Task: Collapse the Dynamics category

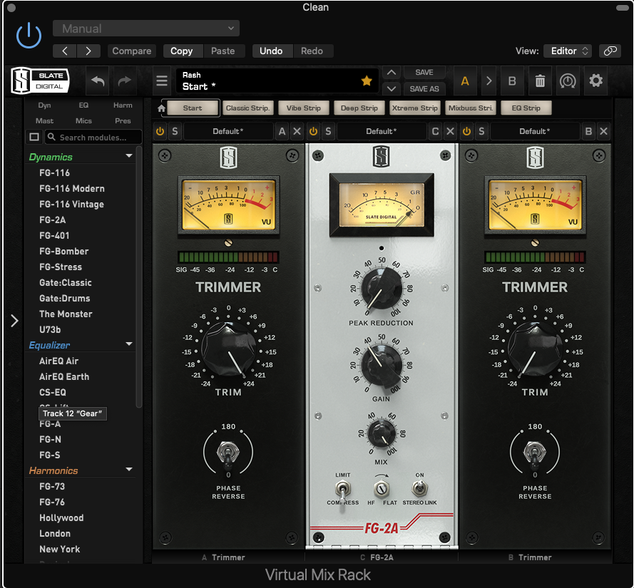Action: (x=129, y=156)
